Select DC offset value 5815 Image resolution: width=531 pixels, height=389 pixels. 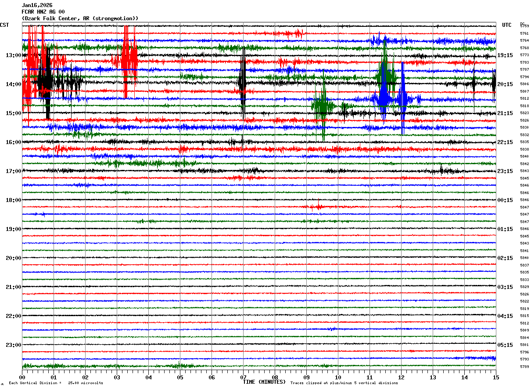click(524, 316)
